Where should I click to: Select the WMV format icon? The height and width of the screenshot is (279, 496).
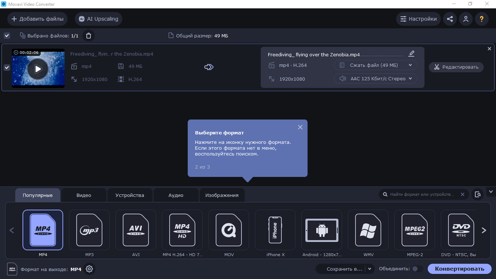click(368, 230)
